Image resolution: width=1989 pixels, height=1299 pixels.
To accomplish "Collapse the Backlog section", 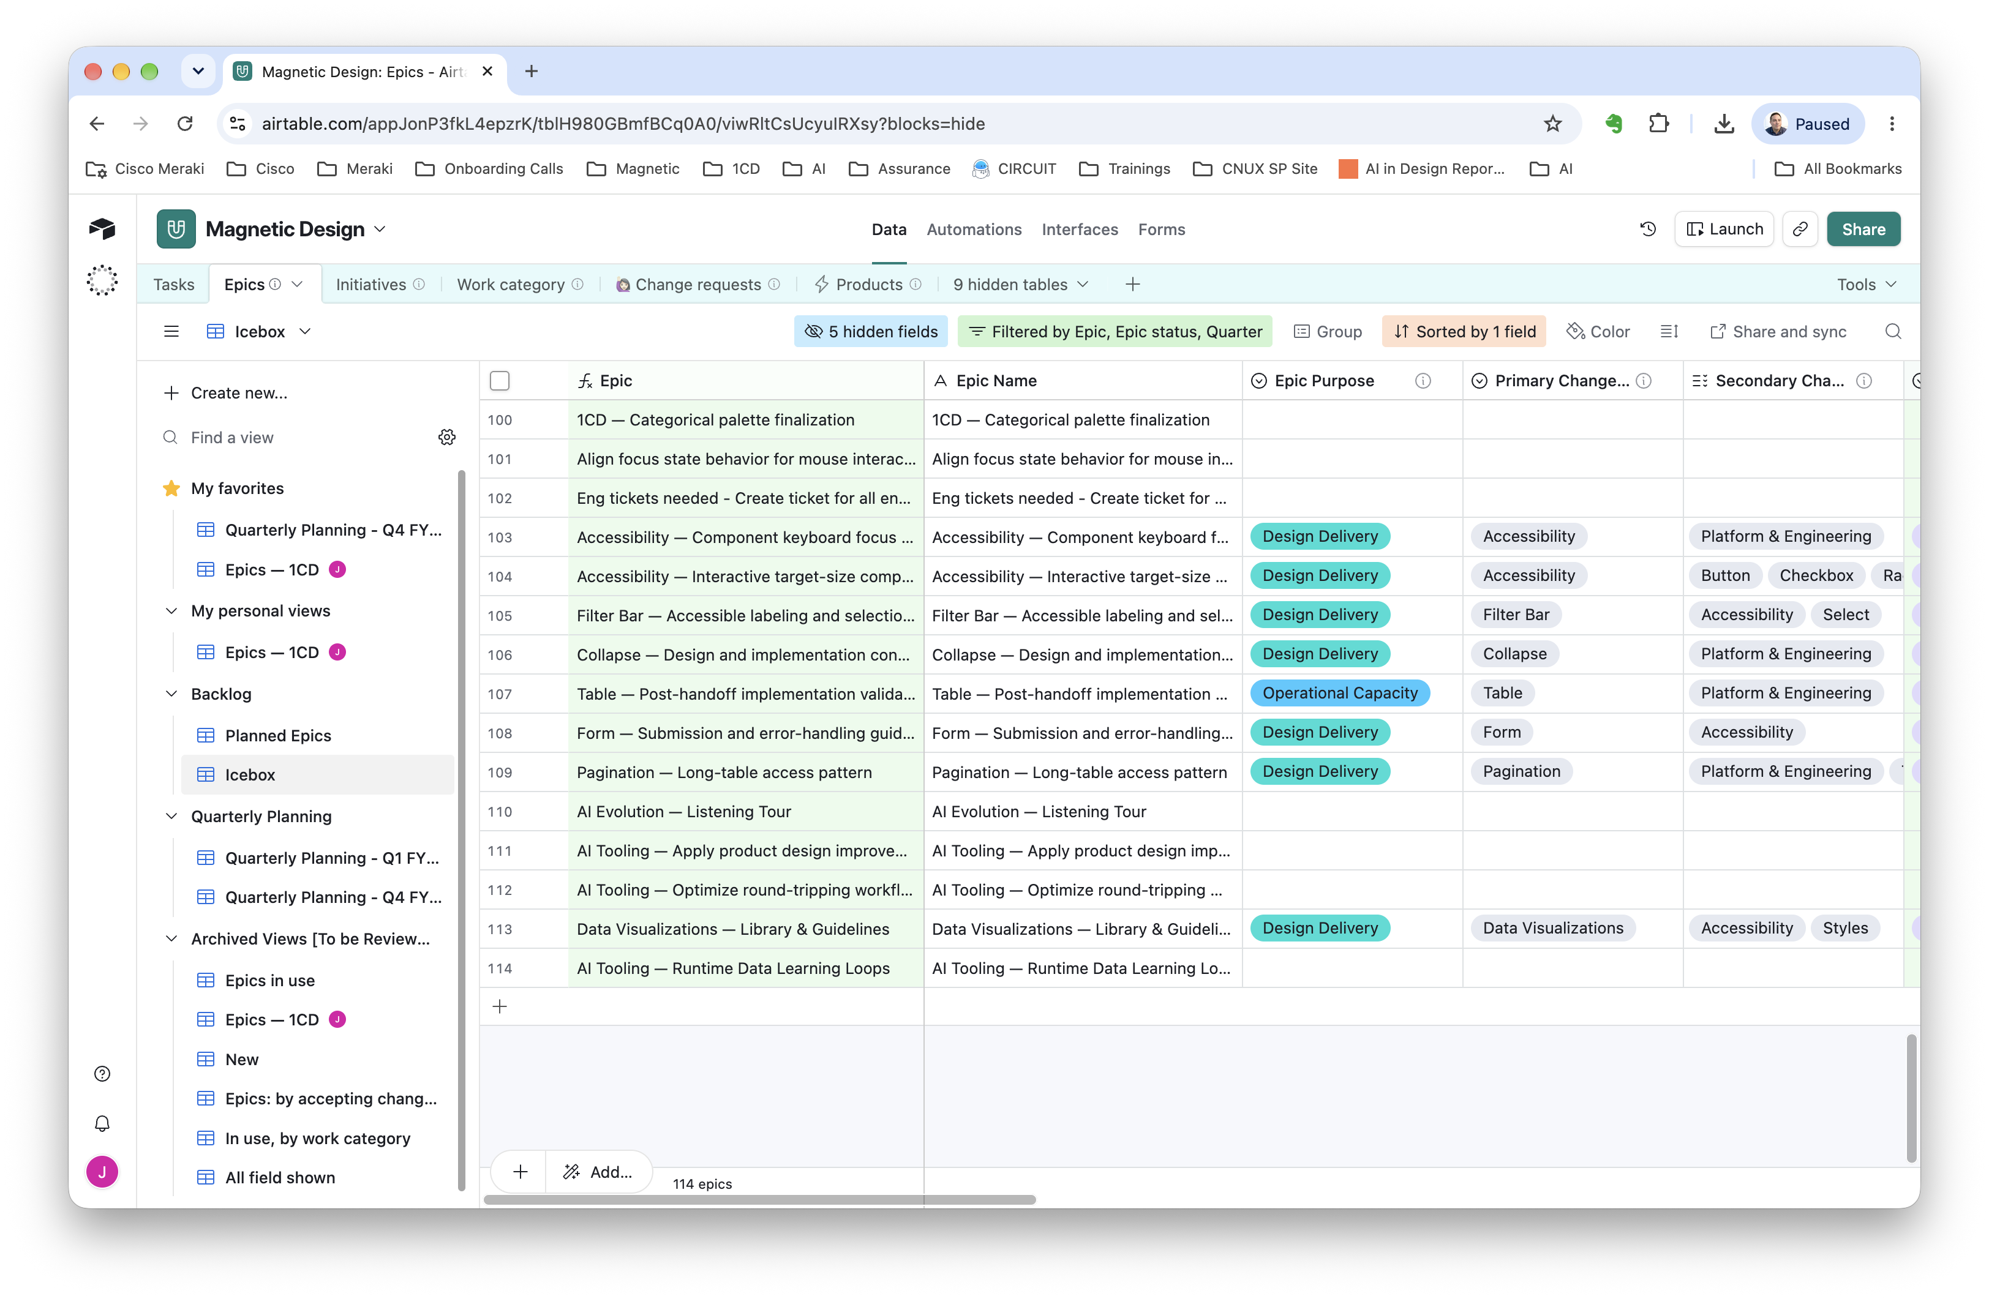I will 171,694.
